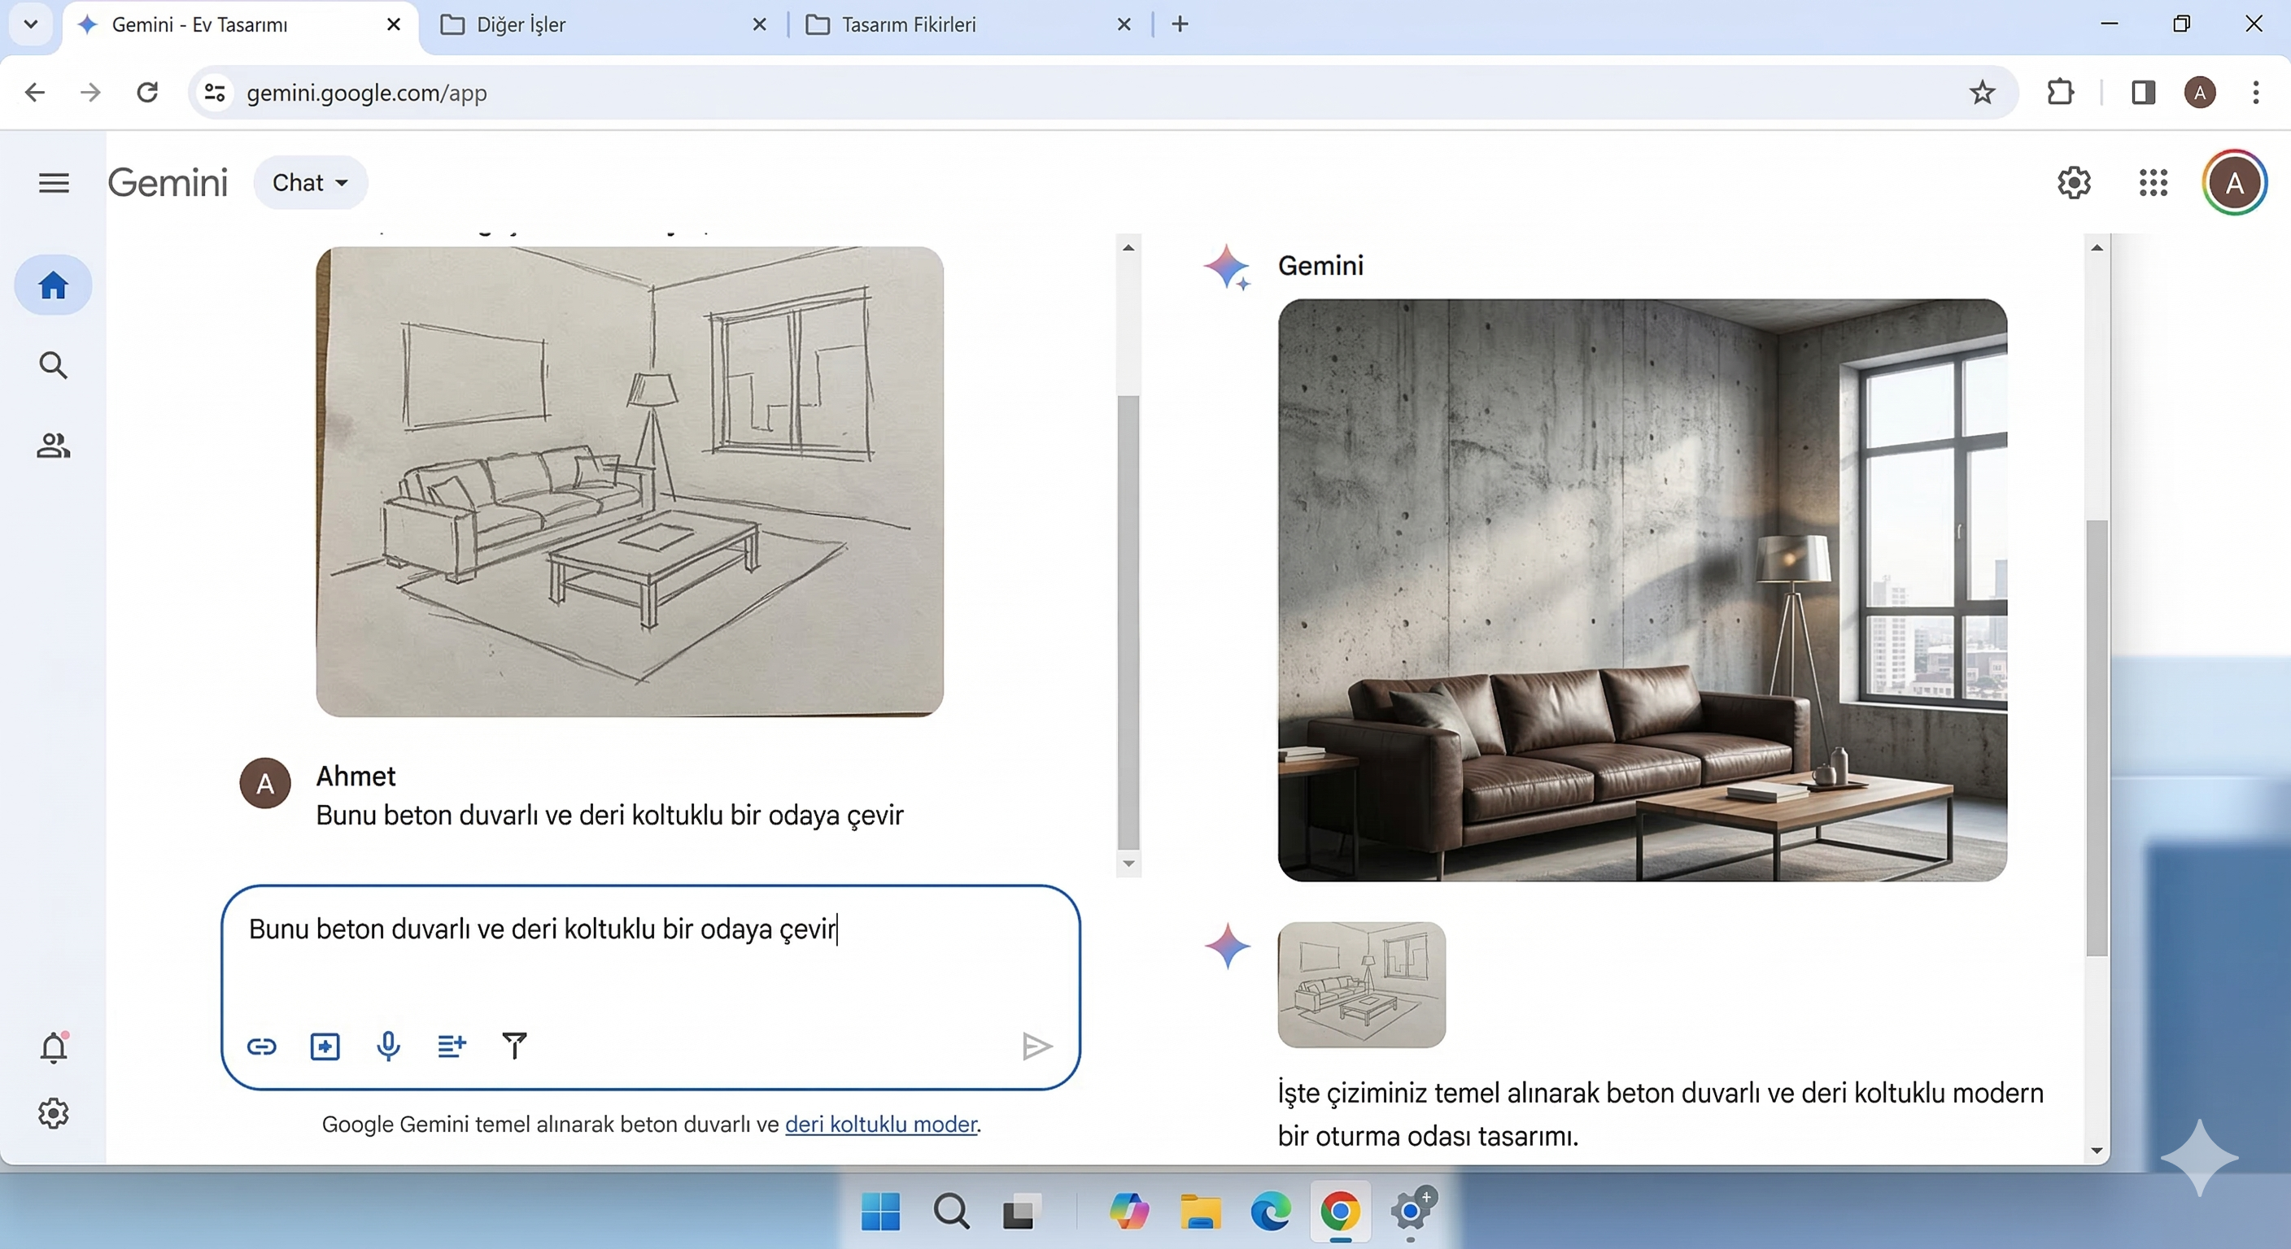Bookmark the current page with the star
This screenshot has width=2291, height=1249.
1983,93
